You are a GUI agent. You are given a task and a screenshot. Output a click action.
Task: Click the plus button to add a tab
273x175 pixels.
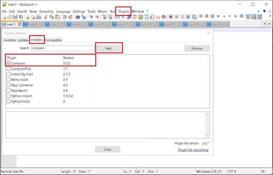[258, 11]
